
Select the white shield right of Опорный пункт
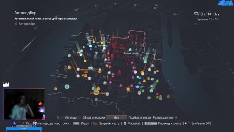[x=107, y=94]
